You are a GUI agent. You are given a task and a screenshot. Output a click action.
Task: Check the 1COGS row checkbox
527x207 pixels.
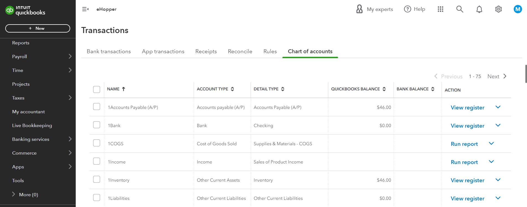[96, 143]
